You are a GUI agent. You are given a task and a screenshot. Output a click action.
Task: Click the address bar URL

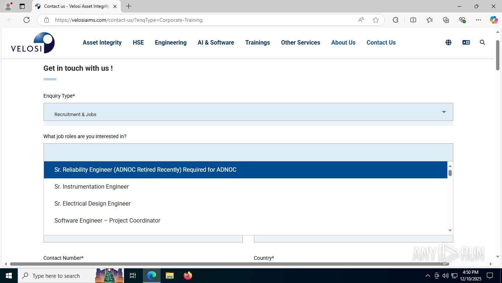click(x=128, y=20)
